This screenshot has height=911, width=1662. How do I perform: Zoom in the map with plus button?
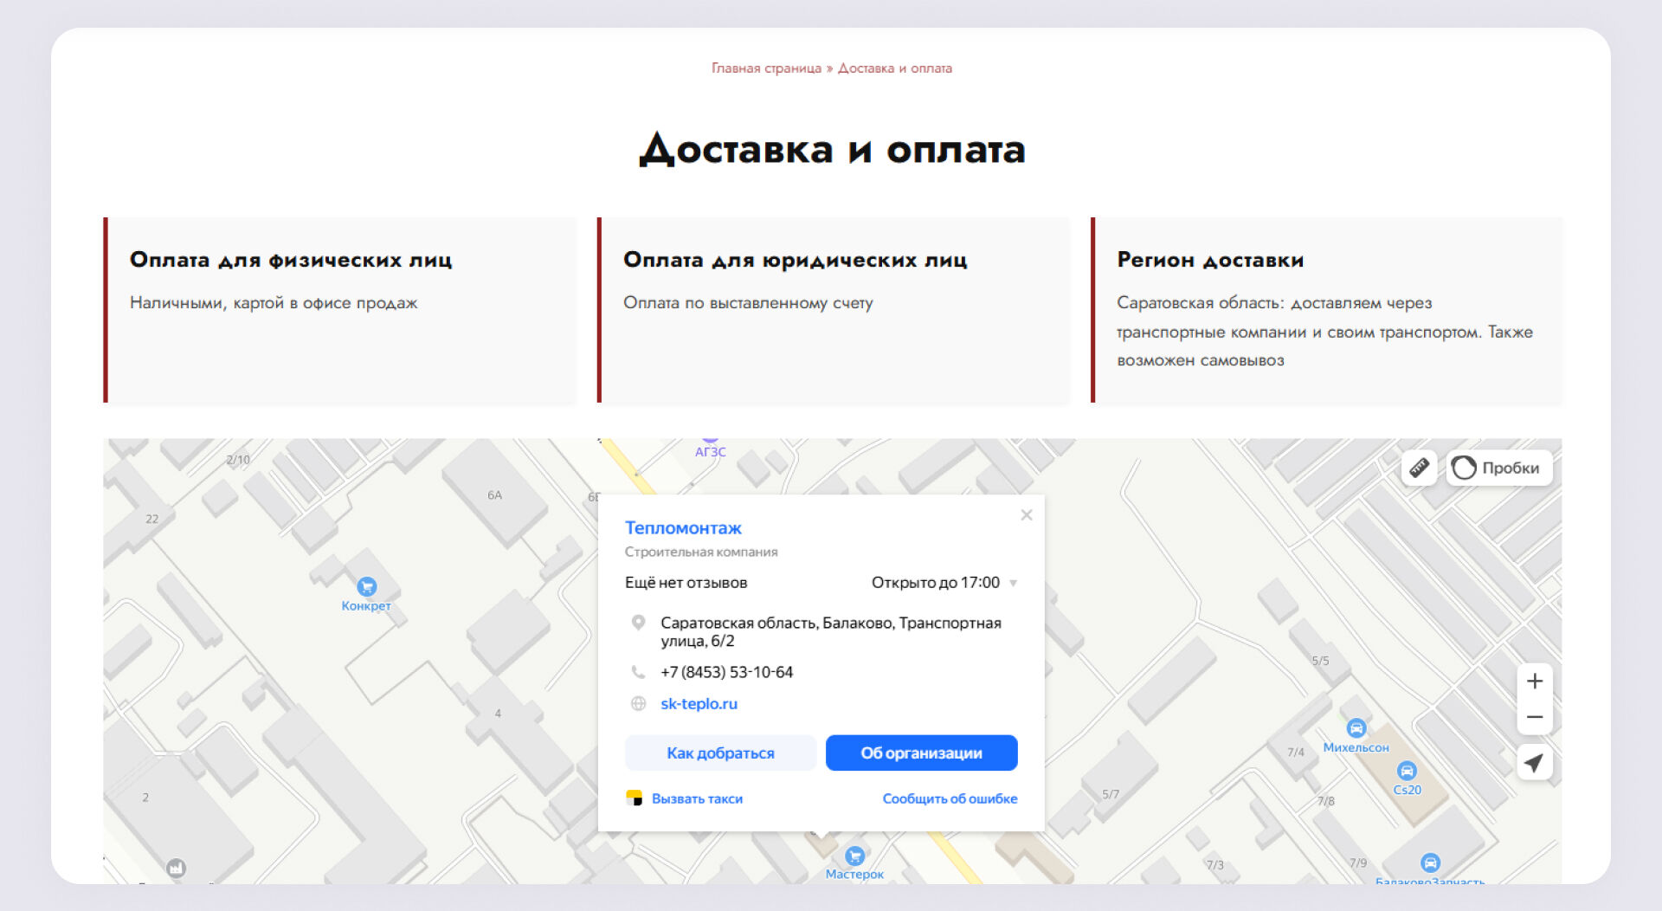point(1534,682)
